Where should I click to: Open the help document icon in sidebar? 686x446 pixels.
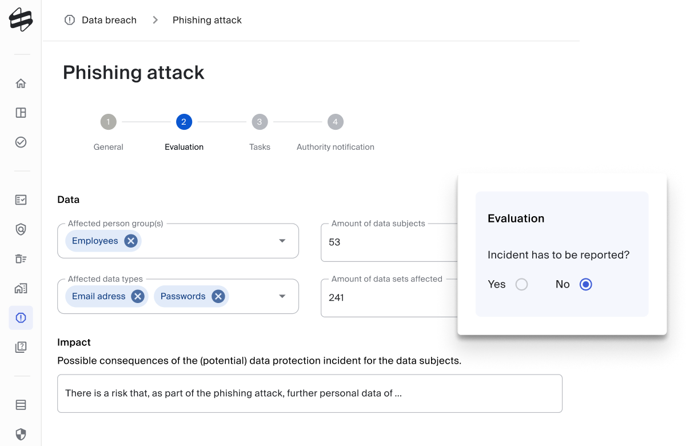click(21, 347)
